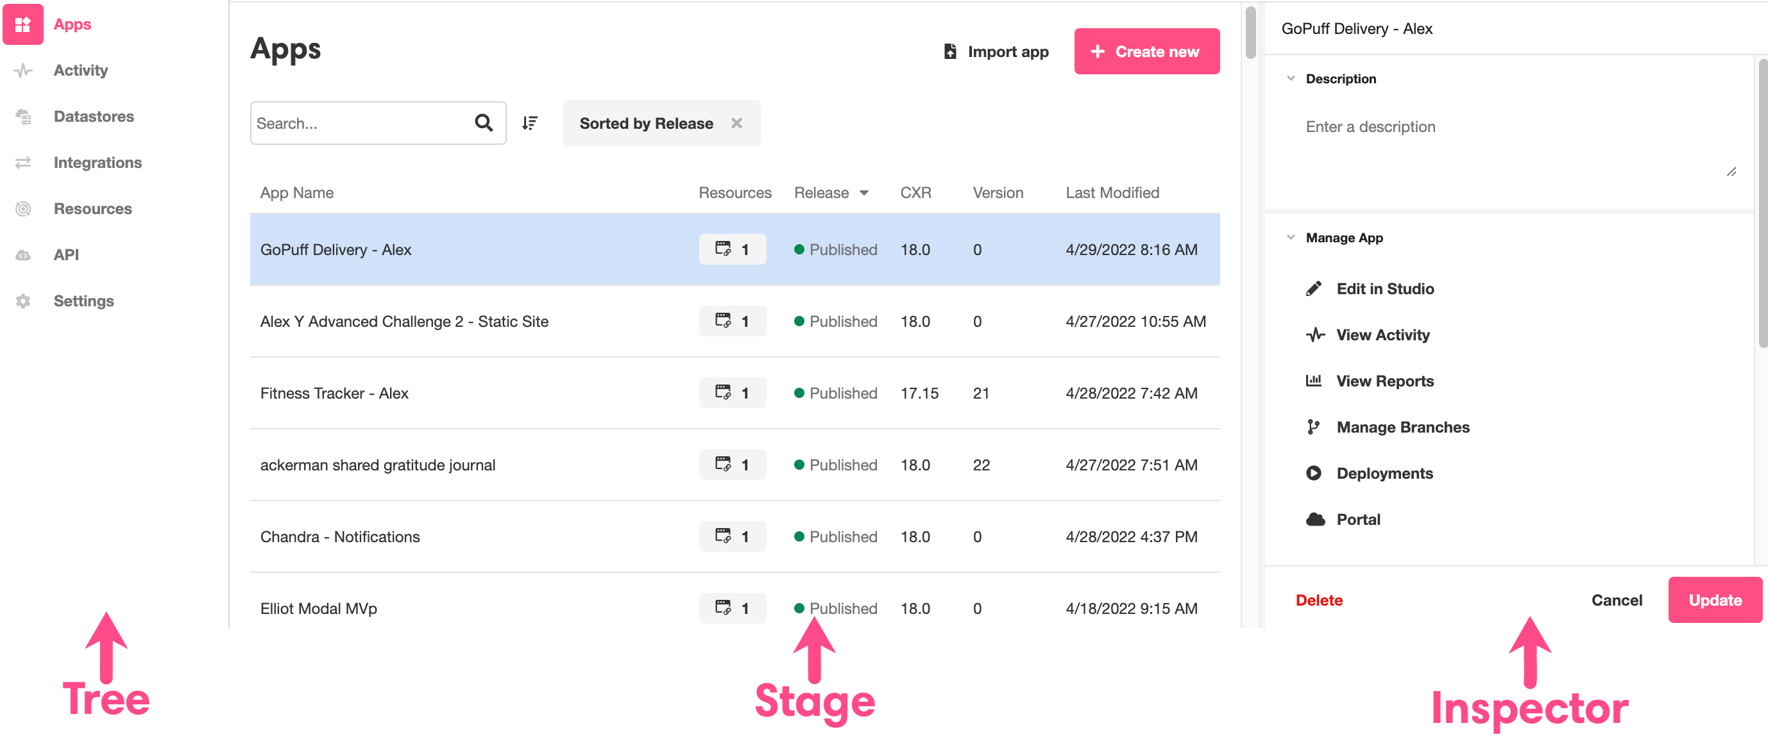Click the Portal cloud icon
This screenshot has width=1768, height=737.
(1314, 519)
